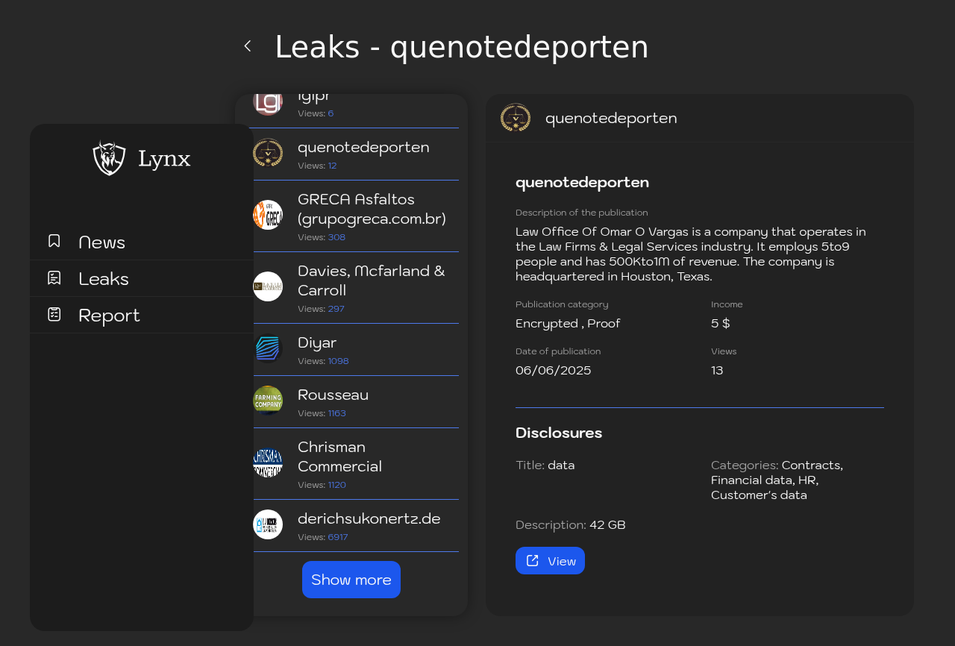The height and width of the screenshot is (646, 955).
Task: Open the Chrisman Commercial entry
Action: 356,464
